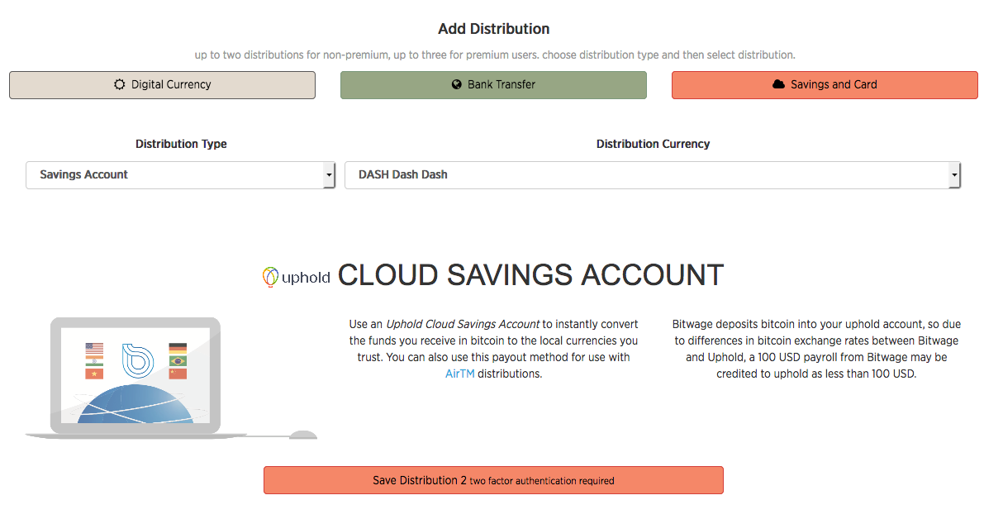Click the gear icon on Digital Currency
Screen dimensions: 984x519
(120, 84)
